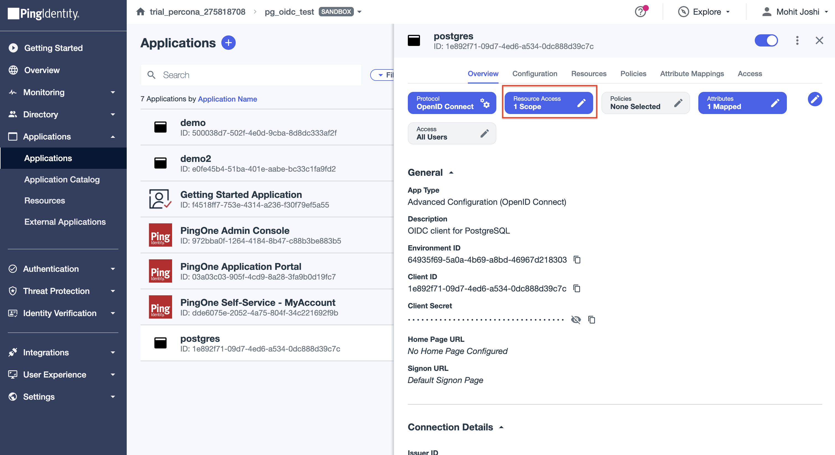Reveal the hidden Client Secret
The height and width of the screenshot is (455, 835).
coord(576,320)
